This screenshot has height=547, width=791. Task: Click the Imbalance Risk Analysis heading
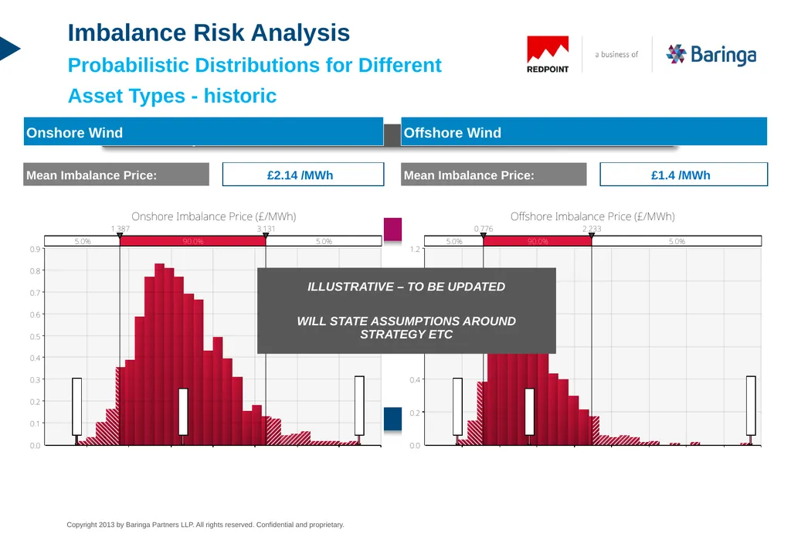[209, 32]
